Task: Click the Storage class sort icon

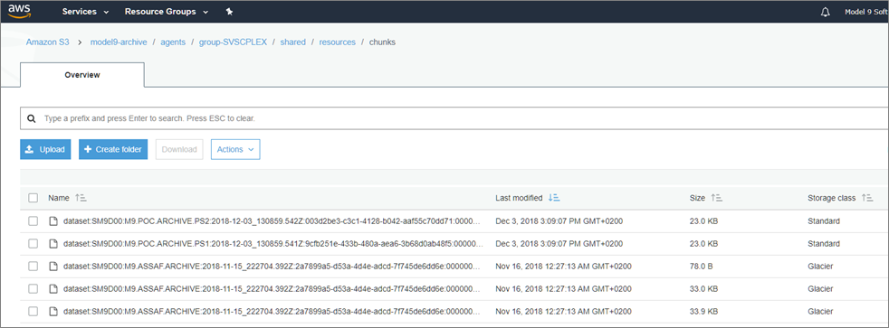Action: tap(867, 198)
